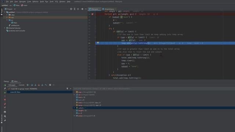The image size is (235, 132).
Task: Step over using the debugger toolbar
Action: point(32,85)
